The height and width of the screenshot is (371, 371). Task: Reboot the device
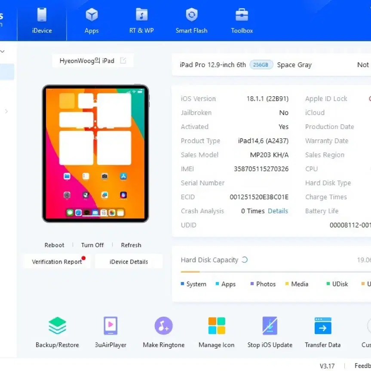point(54,245)
